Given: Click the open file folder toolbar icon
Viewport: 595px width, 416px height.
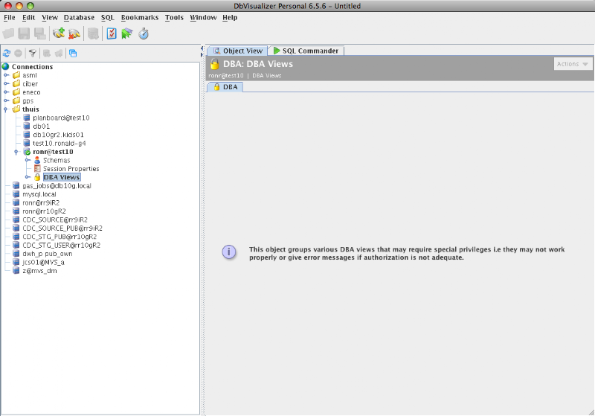Looking at the screenshot, I should (x=8, y=33).
